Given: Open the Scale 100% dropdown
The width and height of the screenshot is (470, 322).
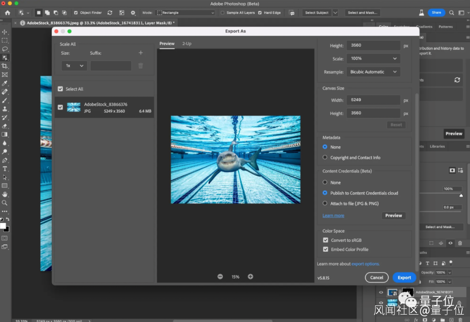Looking at the screenshot, I should tap(373, 58).
